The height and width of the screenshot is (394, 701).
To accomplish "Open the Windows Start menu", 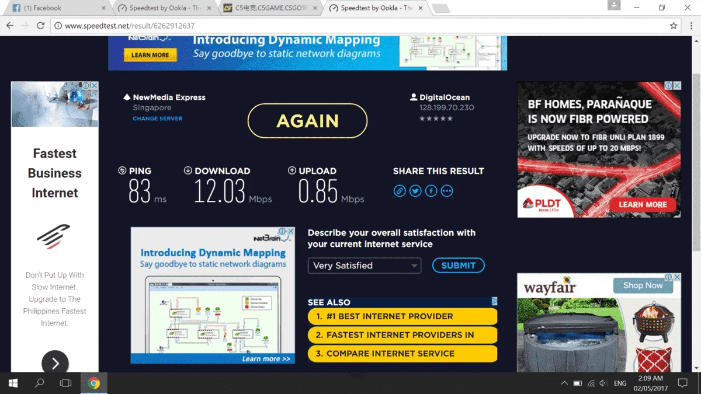I will coord(13,383).
